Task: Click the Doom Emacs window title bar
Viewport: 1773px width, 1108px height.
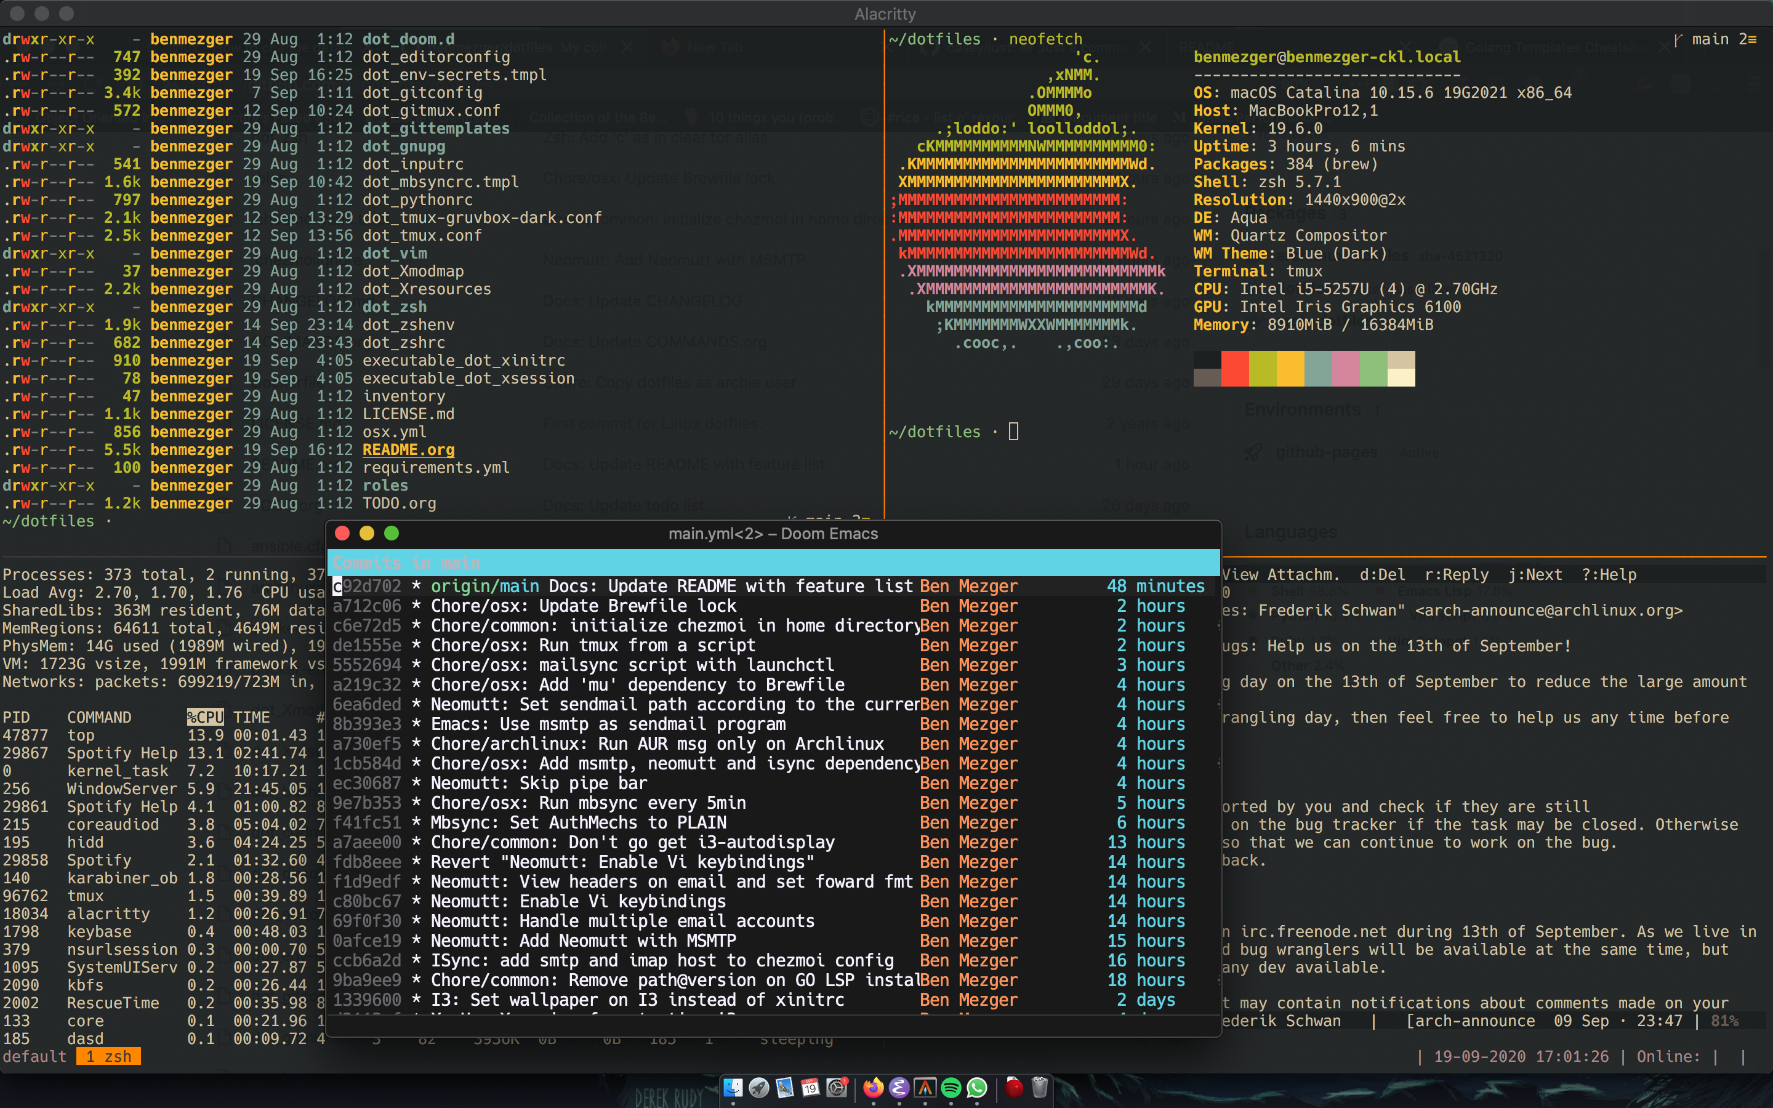Action: (x=773, y=534)
